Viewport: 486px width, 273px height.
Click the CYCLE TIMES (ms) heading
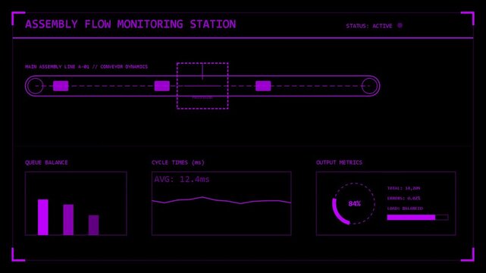(x=178, y=162)
